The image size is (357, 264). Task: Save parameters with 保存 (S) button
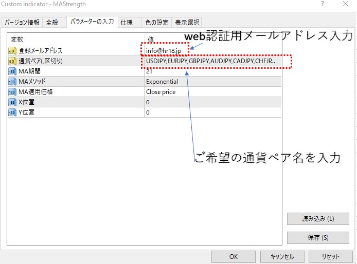click(x=318, y=238)
